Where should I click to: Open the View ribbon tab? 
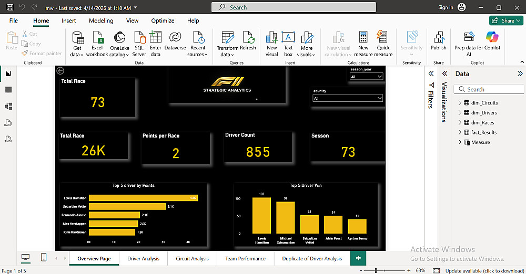click(x=132, y=20)
